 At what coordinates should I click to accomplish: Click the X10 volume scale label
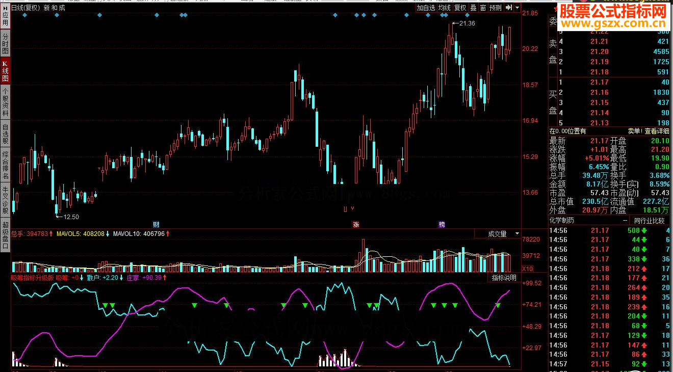[528, 269]
